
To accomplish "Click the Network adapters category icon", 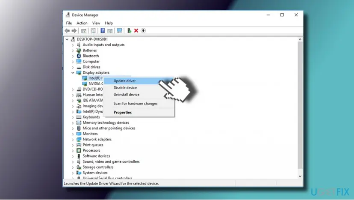I will point(79,139).
